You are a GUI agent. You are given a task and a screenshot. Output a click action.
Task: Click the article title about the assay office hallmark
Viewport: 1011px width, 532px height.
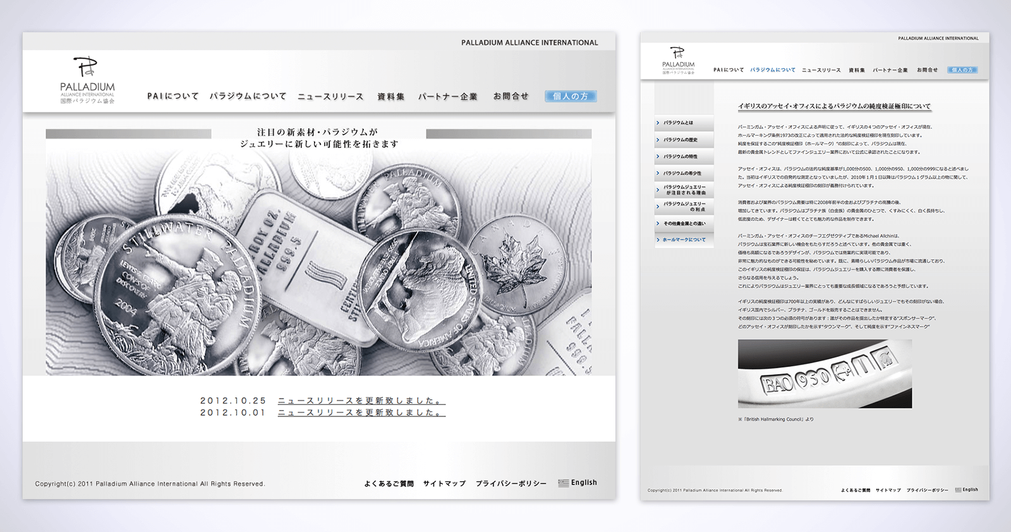tap(834, 106)
